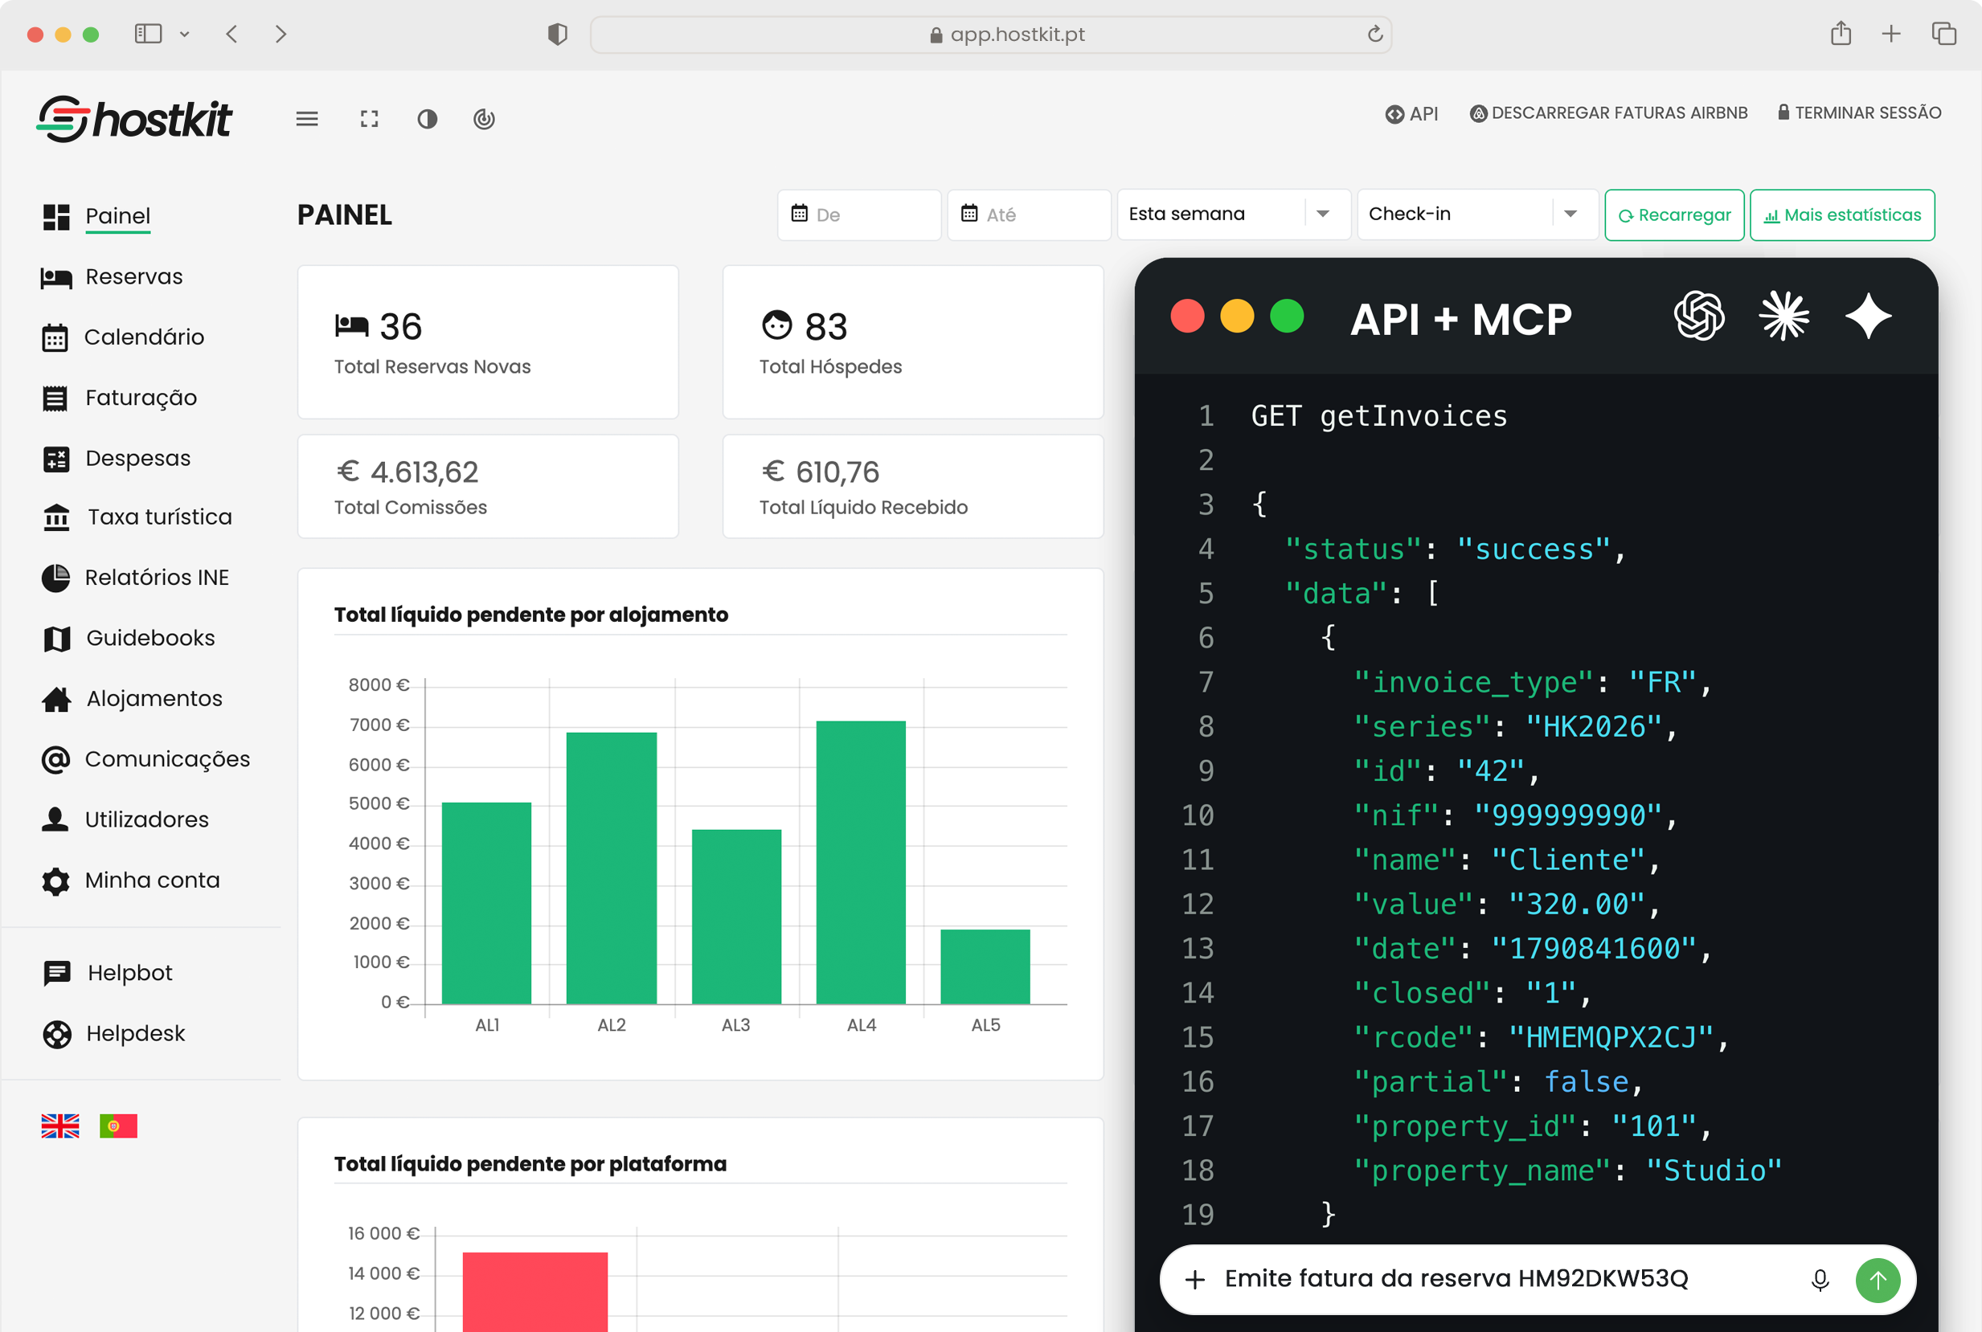This screenshot has width=1982, height=1332.
Task: Click the Taxa turística bank icon
Action: [x=56, y=517]
